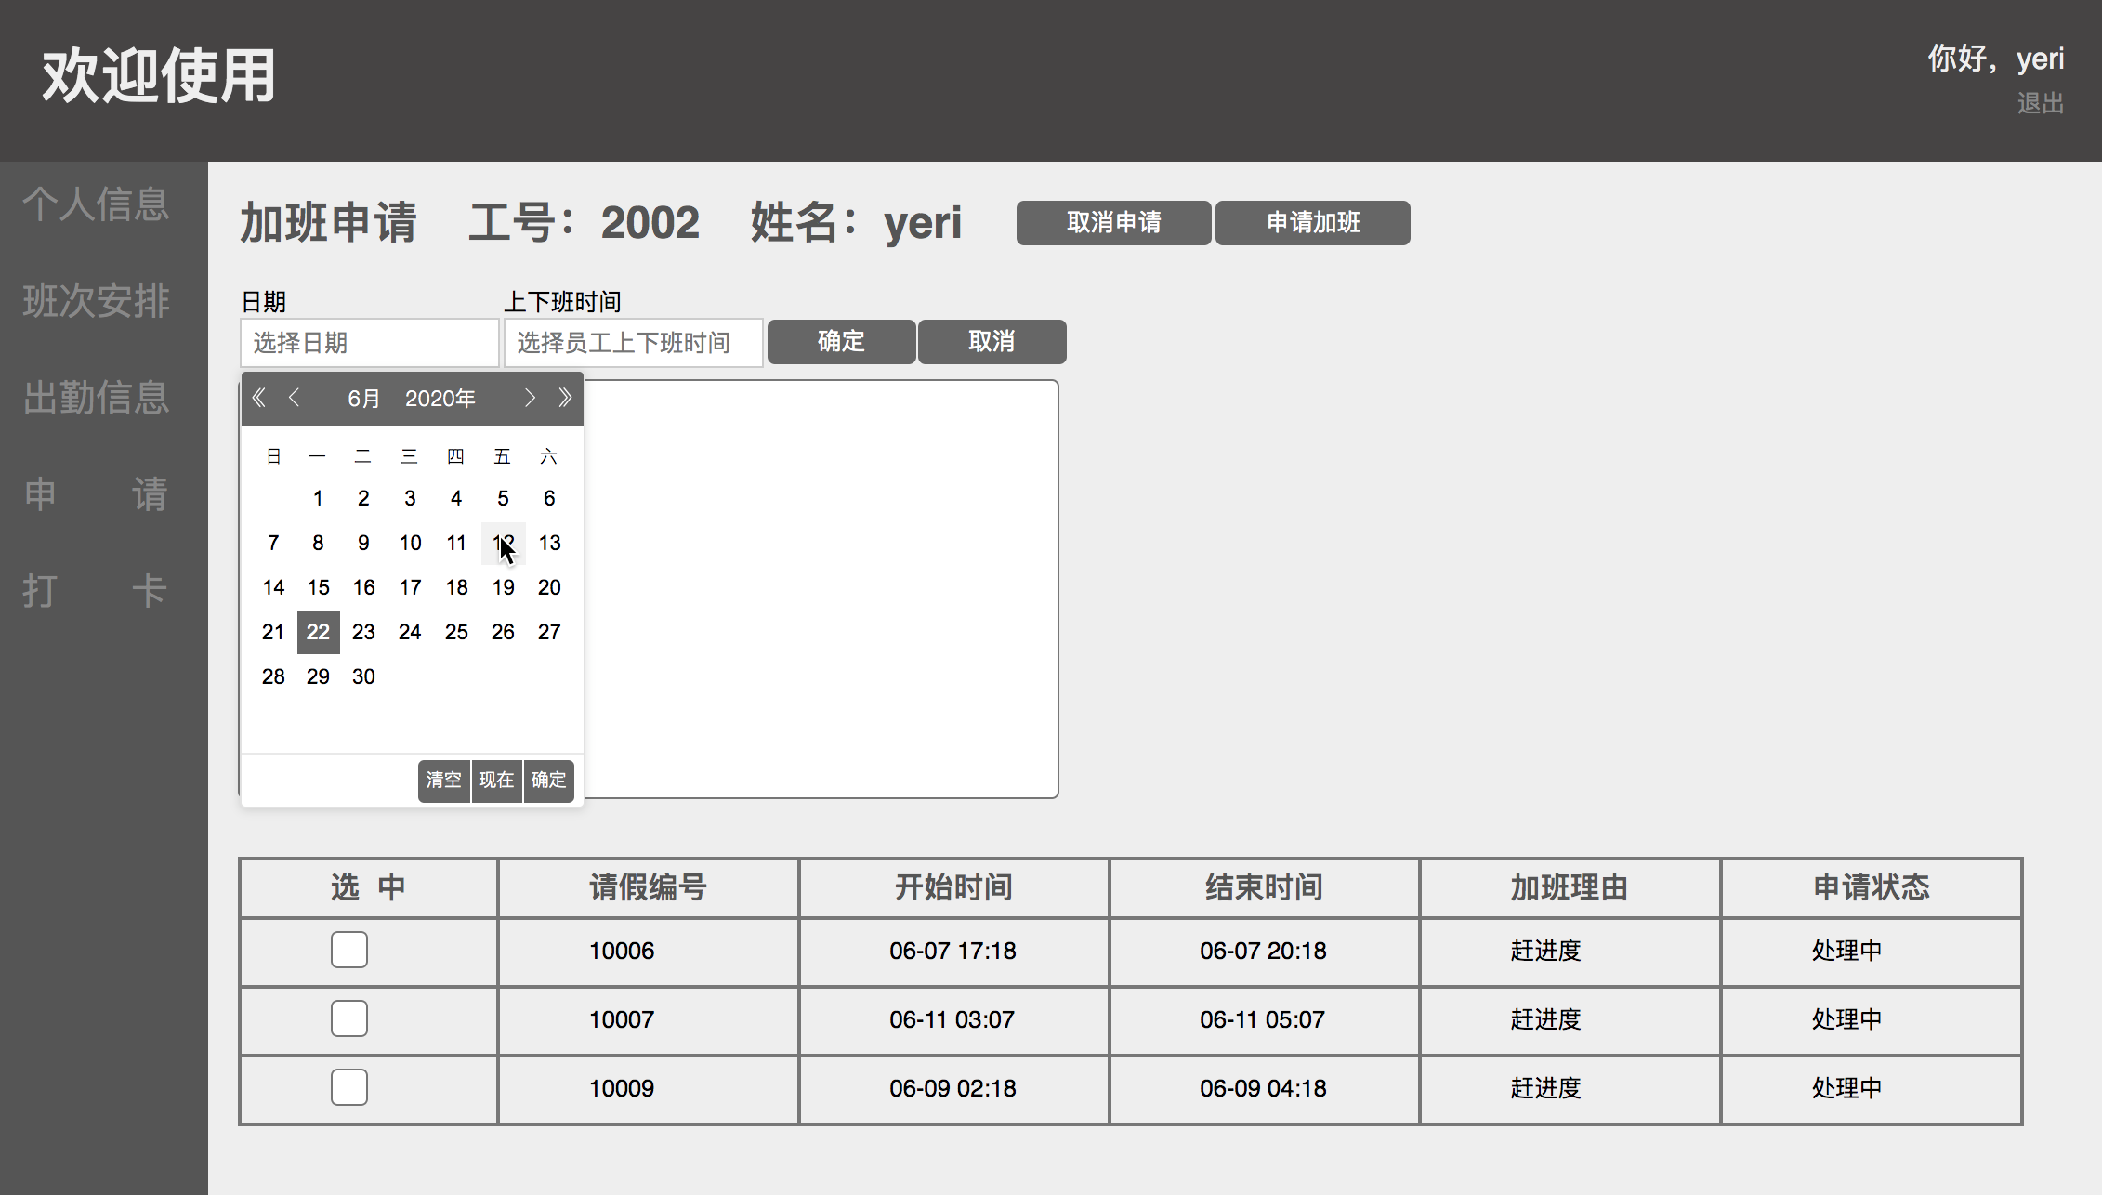The width and height of the screenshot is (2102, 1195).
Task: Tick the checkbox for request 10009
Action: tap(349, 1088)
